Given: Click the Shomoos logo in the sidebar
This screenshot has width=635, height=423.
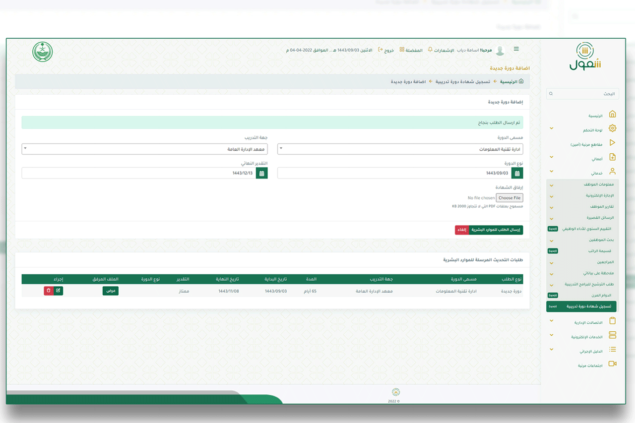Looking at the screenshot, I should [585, 56].
